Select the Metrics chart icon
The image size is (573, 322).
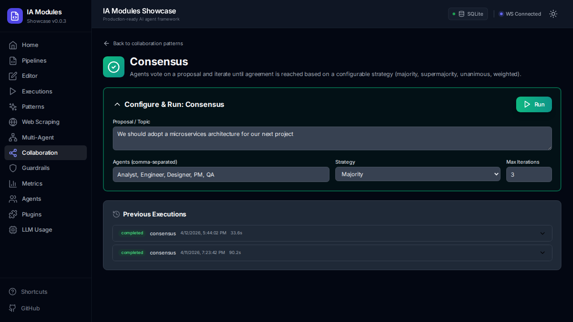pos(14,183)
